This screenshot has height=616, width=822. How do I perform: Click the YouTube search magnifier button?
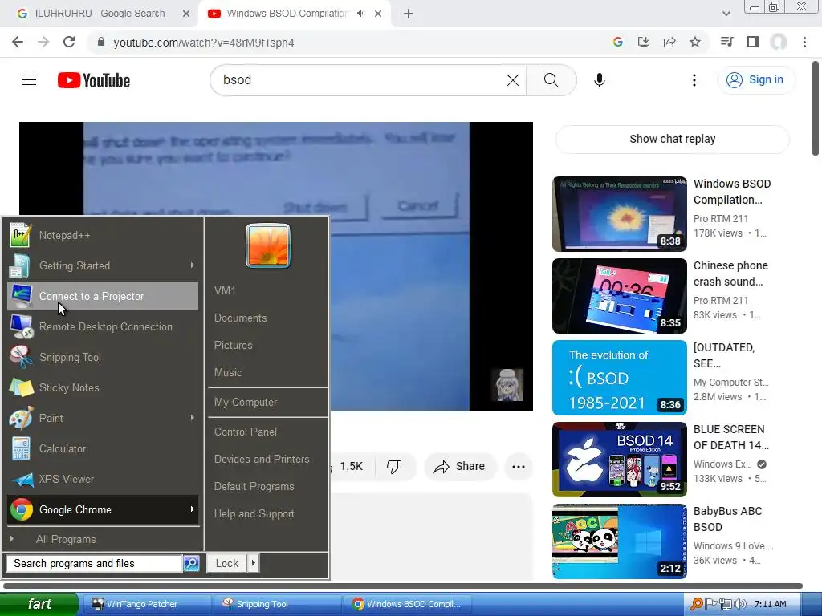(x=551, y=80)
